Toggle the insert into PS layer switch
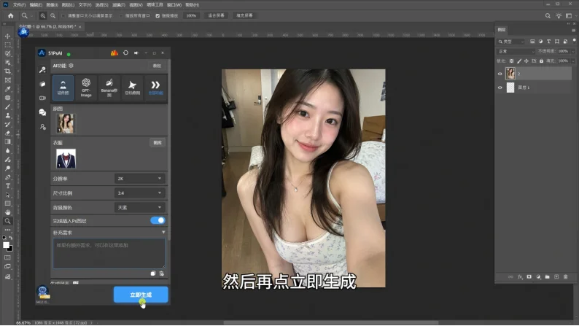 tap(158, 220)
